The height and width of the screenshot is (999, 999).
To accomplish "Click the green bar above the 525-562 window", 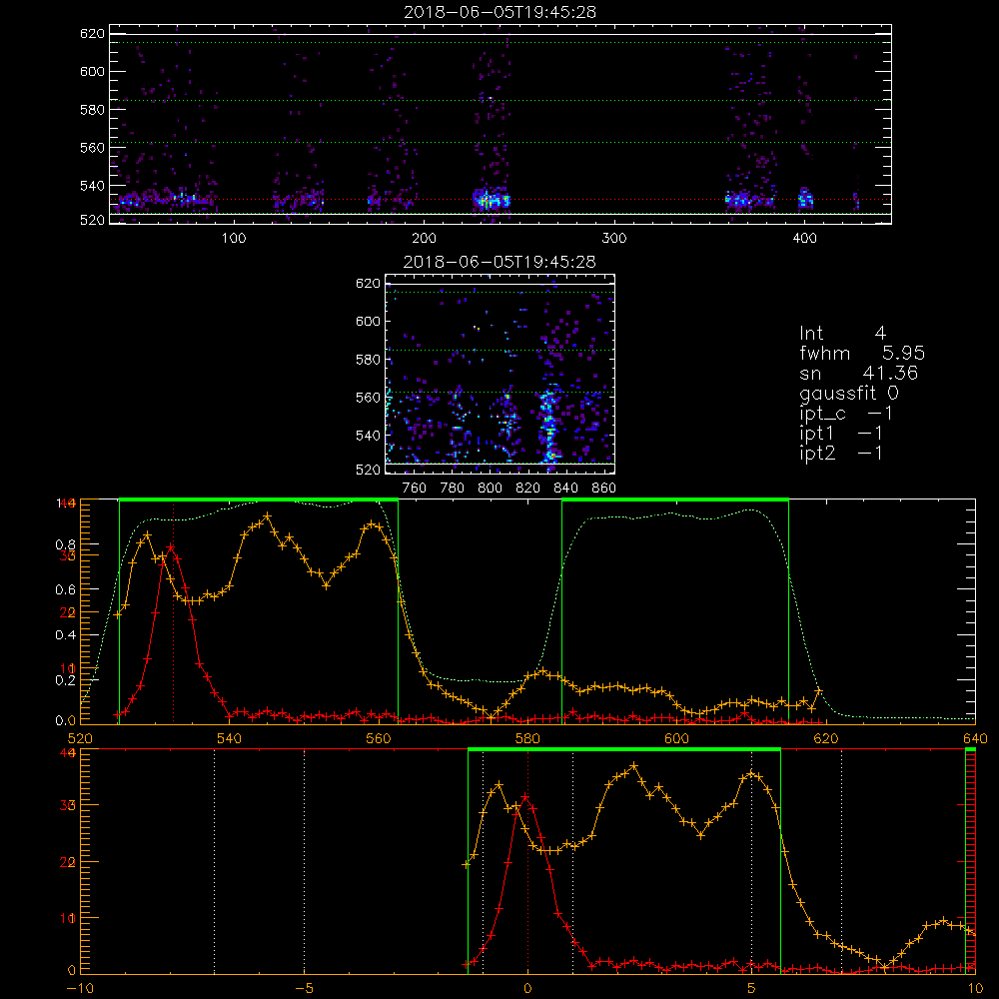I will [259, 499].
